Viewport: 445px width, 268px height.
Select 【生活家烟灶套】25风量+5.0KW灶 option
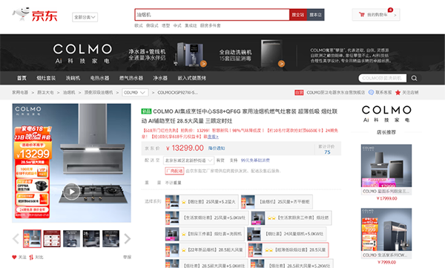coord(207,218)
